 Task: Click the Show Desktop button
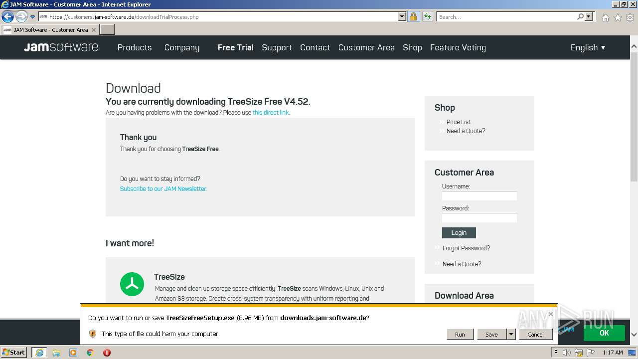click(x=632, y=353)
